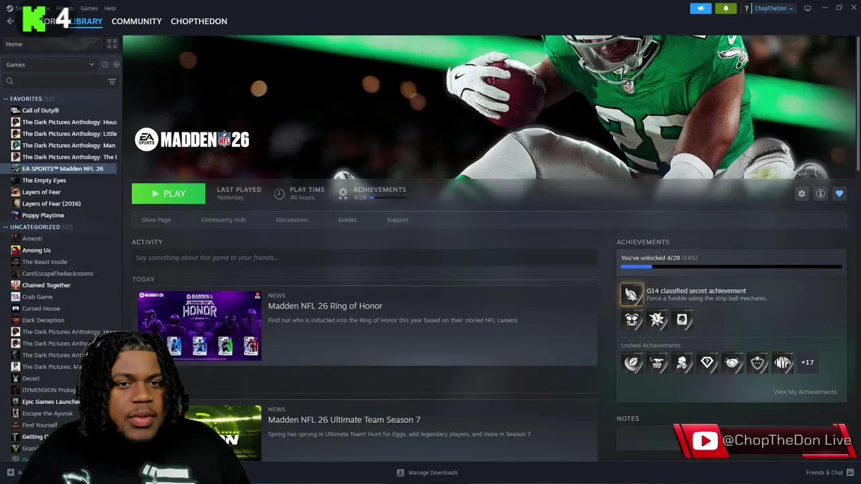The height and width of the screenshot is (484, 861).
Task: Open the blue announcements megaphone button
Action: [x=700, y=8]
